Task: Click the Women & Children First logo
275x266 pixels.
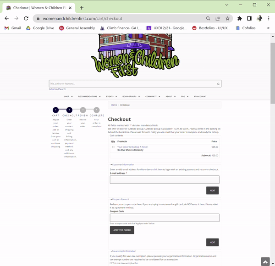Action: pos(135,56)
